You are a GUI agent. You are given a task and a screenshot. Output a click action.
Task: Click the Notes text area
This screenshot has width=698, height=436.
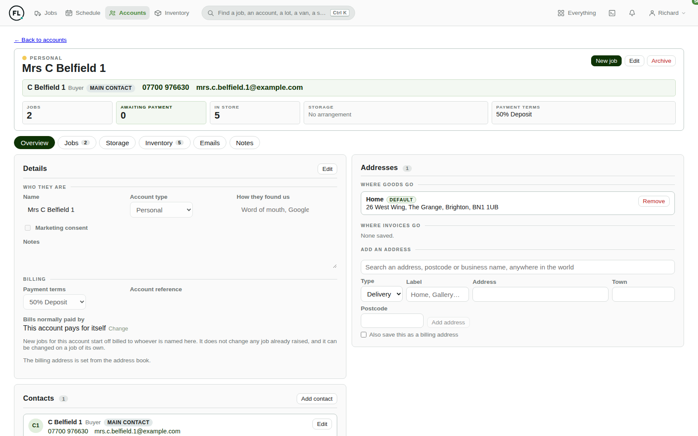[x=180, y=258]
